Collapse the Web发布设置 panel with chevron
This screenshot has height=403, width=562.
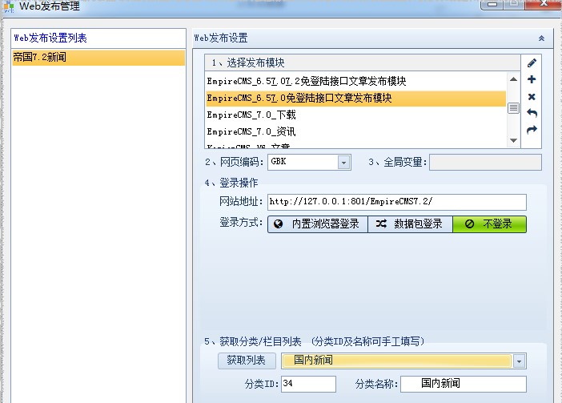point(541,38)
